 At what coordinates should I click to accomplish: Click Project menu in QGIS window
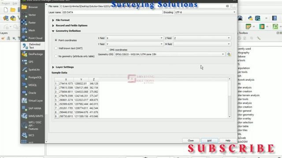6,4
